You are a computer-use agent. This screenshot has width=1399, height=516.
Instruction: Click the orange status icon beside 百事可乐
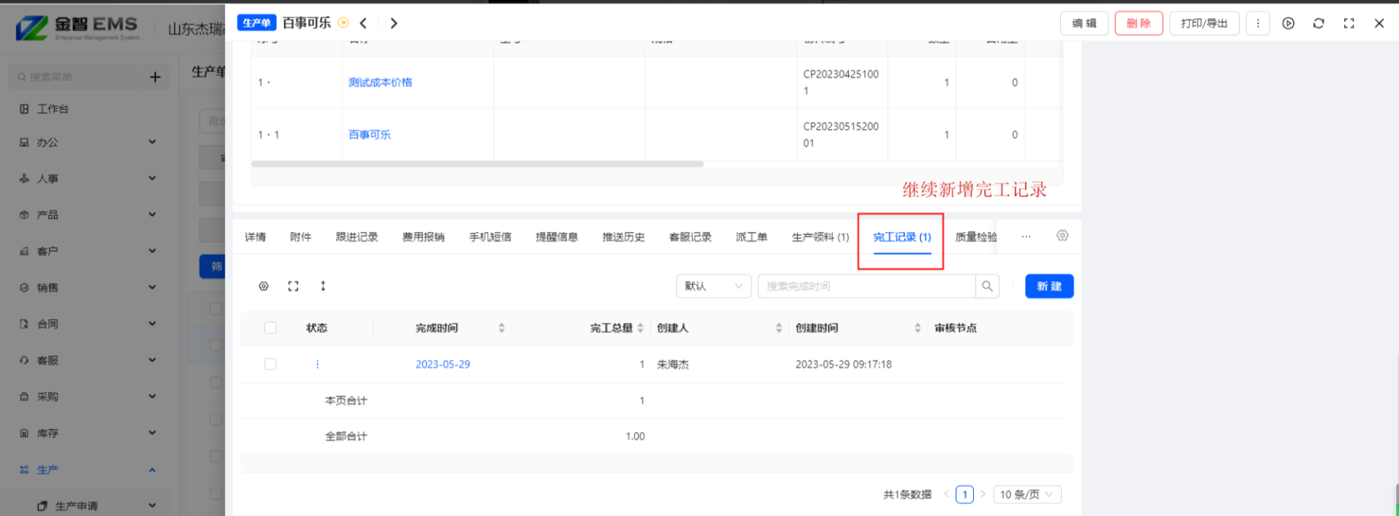(344, 23)
